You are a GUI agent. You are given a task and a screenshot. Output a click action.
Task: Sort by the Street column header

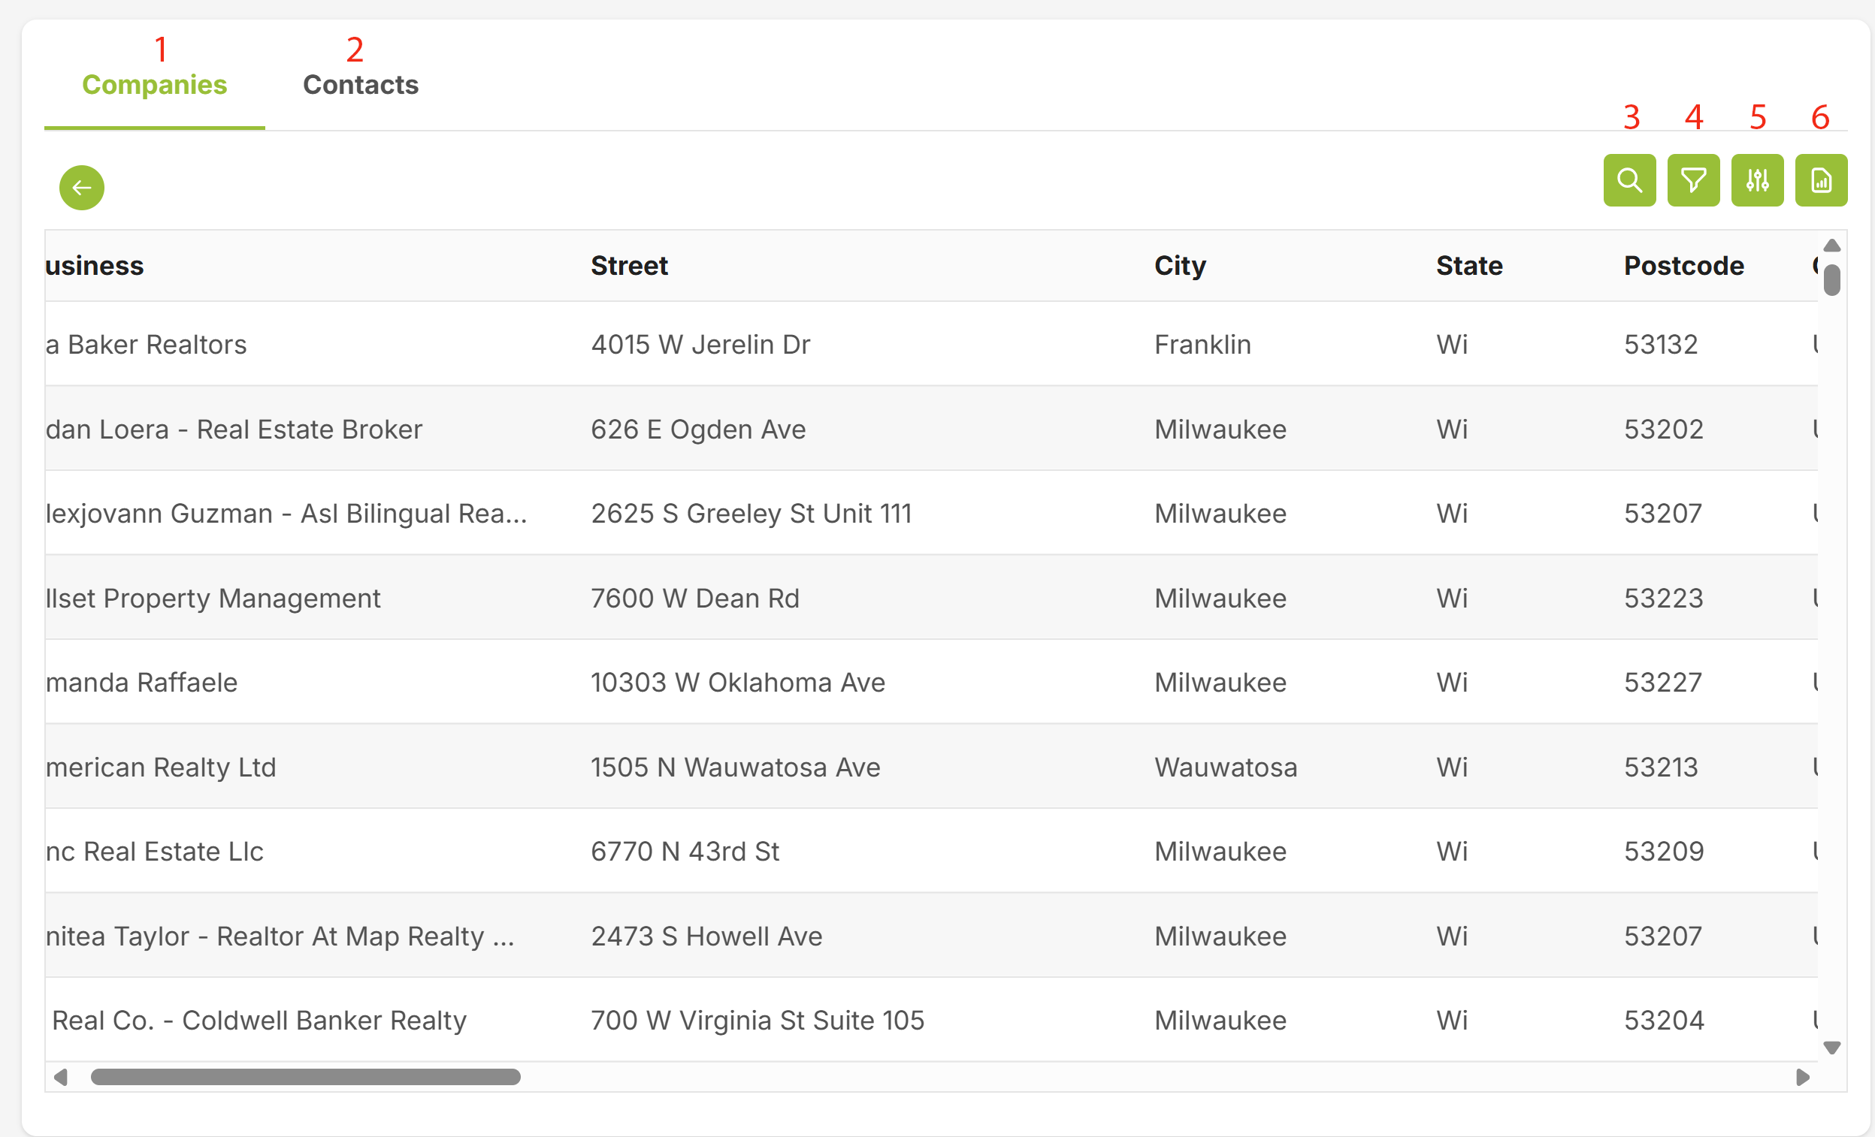[x=628, y=265]
